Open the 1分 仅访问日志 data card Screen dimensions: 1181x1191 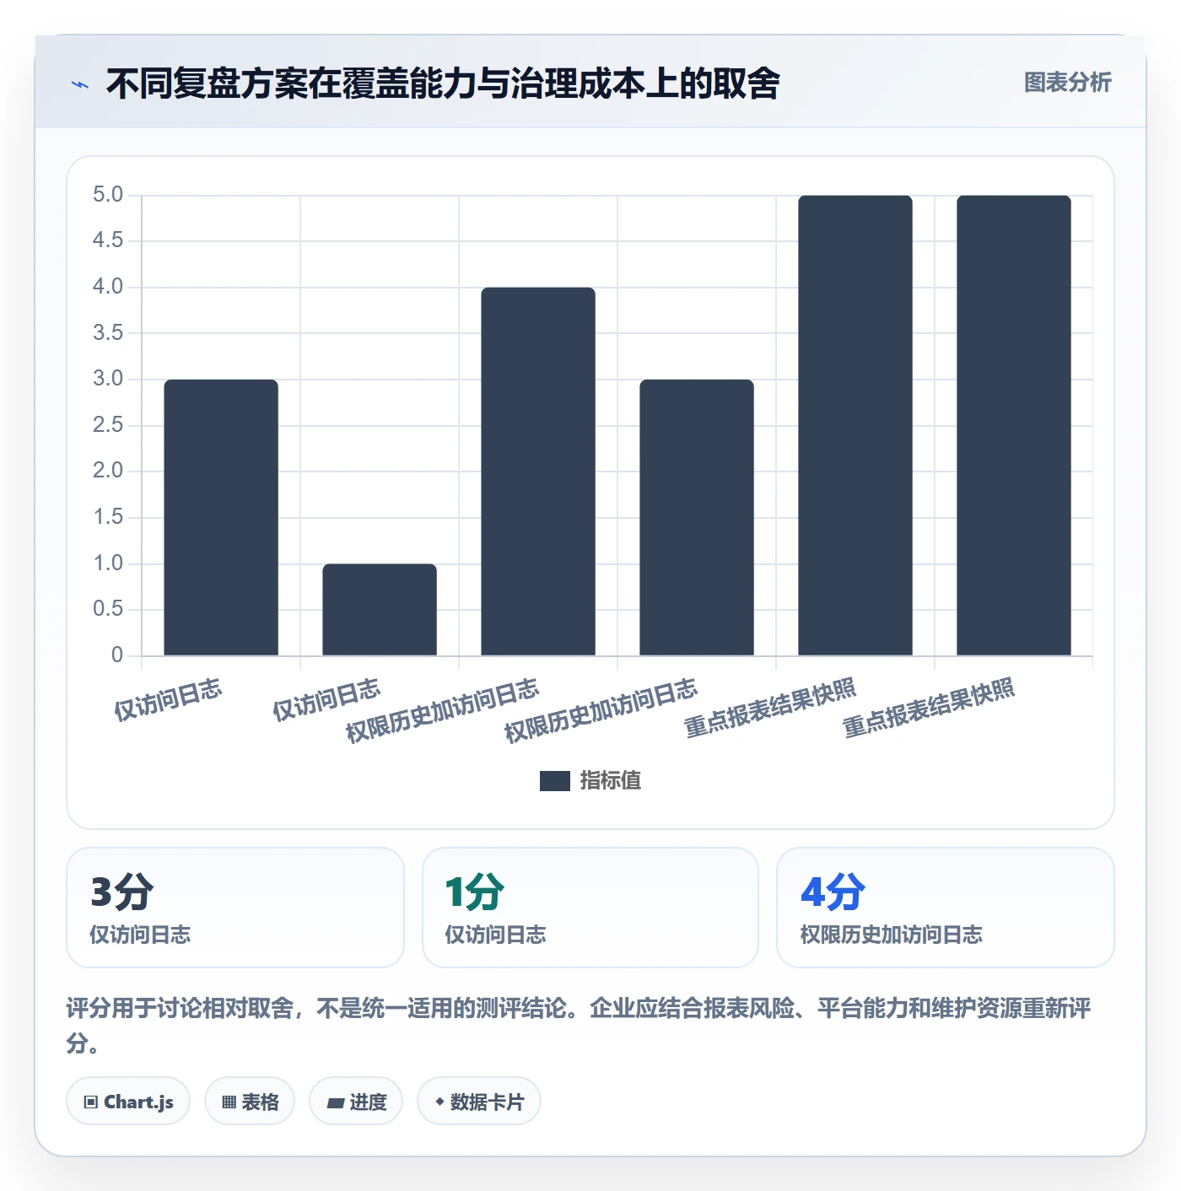tap(590, 908)
